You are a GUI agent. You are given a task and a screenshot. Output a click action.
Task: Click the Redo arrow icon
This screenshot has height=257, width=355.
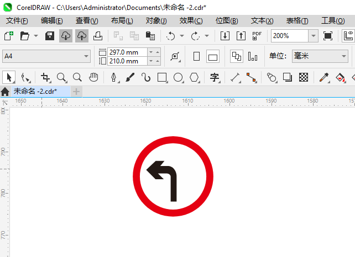[x=195, y=36]
